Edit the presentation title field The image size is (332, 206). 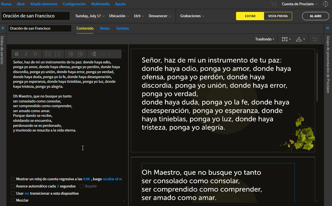click(x=35, y=16)
